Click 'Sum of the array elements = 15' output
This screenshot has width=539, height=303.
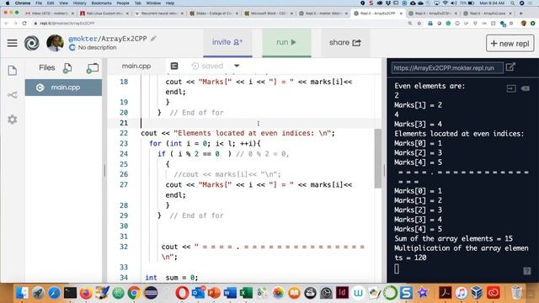pos(453,238)
